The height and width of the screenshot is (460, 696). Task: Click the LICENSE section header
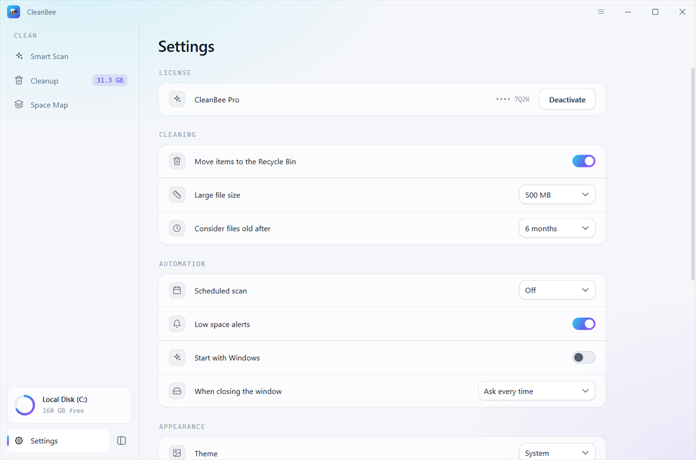coord(175,73)
